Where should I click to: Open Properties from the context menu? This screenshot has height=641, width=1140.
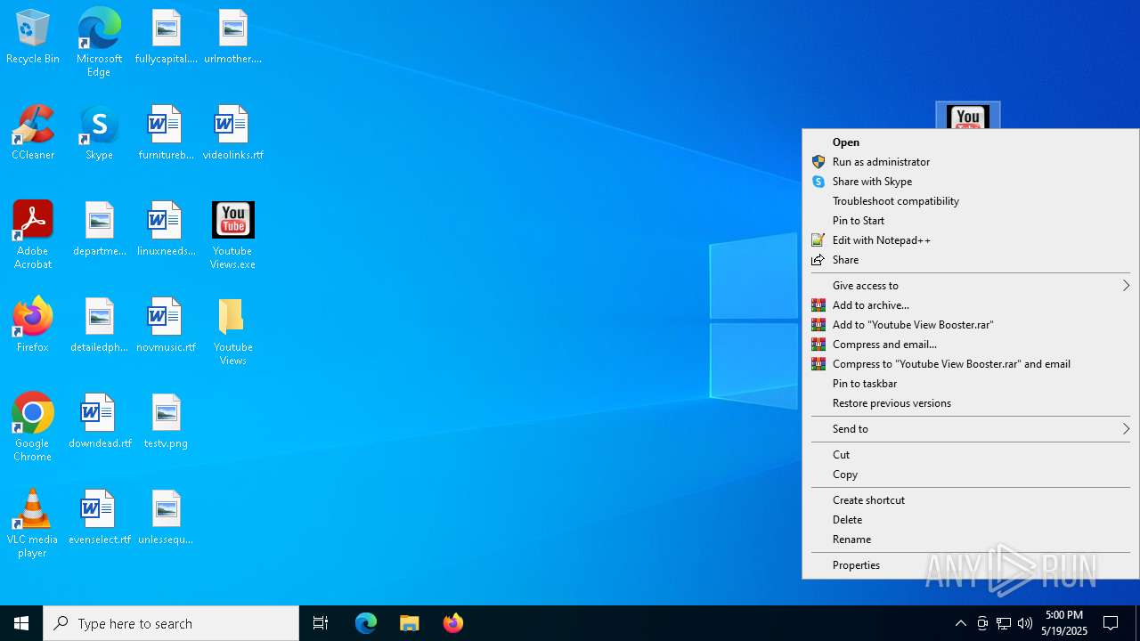(971, 565)
